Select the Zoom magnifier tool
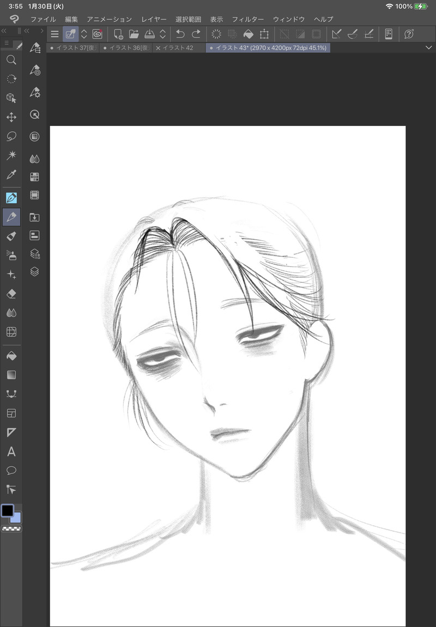The image size is (436, 627). [11, 60]
